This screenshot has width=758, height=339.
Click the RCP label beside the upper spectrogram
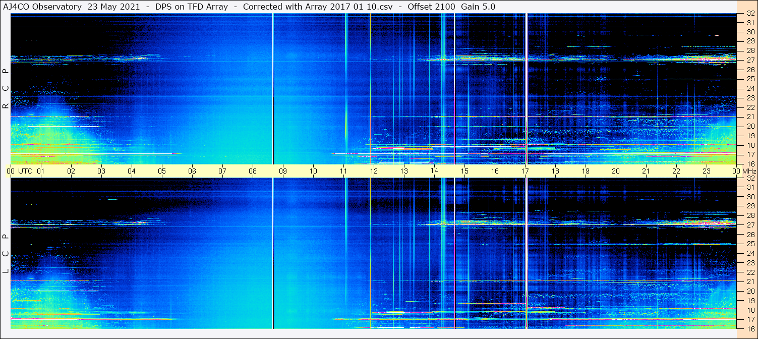coord(6,89)
